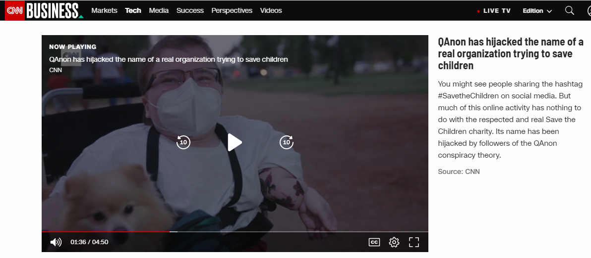Open video settings gear icon
This screenshot has width=591, height=258.
pos(394,242)
